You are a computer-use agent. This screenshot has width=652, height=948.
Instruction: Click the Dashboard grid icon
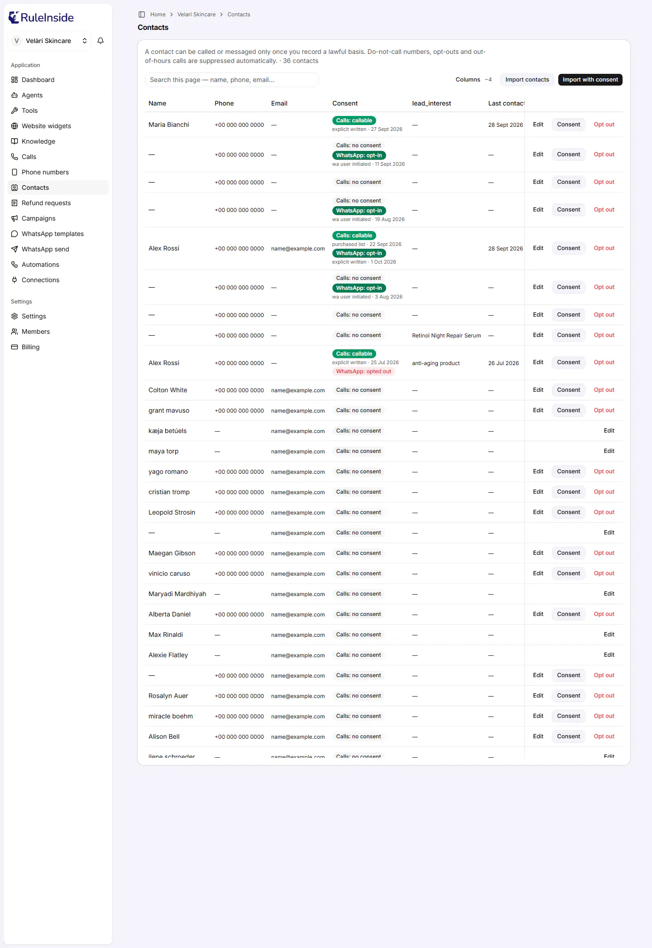click(x=14, y=80)
